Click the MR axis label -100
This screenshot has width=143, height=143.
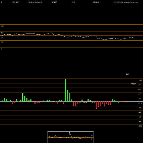click(x=140, y=126)
